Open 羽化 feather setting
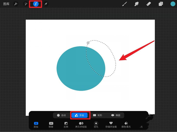Image resolution: width=177 pixels, height=132 pixels. (96, 125)
